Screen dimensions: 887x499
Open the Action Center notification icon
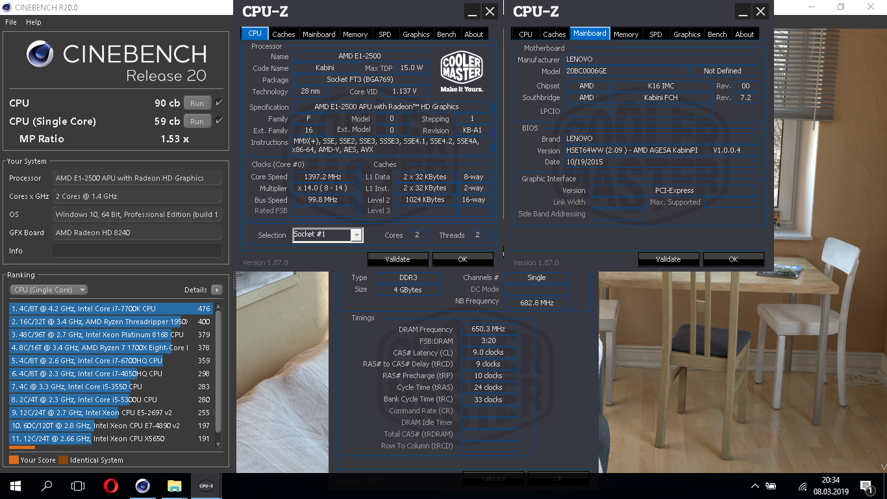(x=866, y=485)
